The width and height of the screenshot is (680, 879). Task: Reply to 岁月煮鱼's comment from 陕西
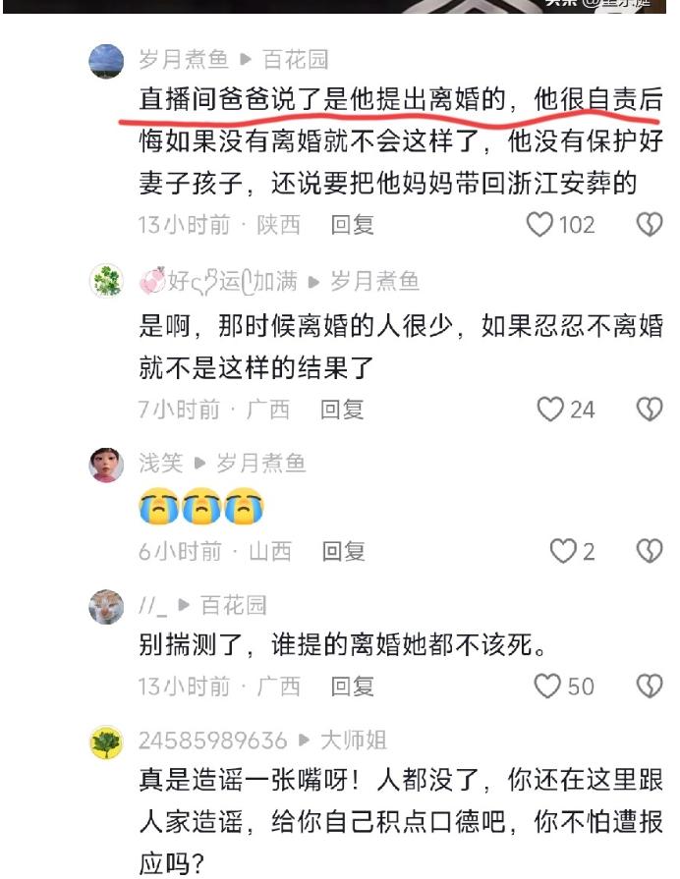coord(353,225)
